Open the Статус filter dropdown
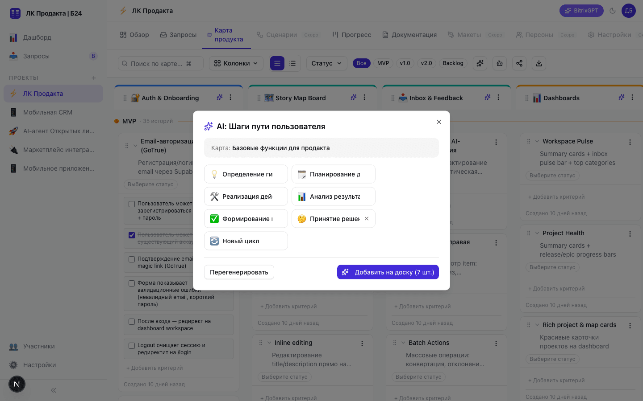Screen dimensions: 643x401 (x=326, y=63)
